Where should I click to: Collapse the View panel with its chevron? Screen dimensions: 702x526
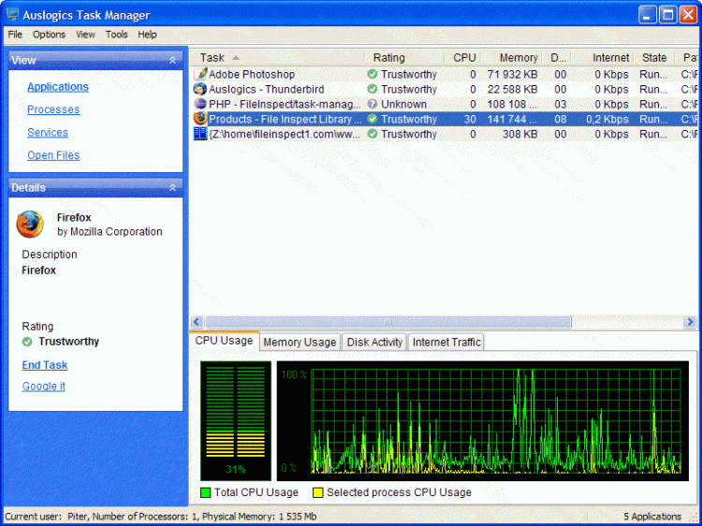coord(173,60)
